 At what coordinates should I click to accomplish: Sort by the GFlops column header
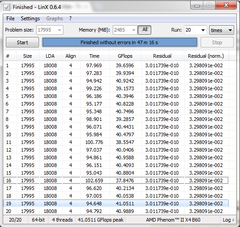(125, 56)
